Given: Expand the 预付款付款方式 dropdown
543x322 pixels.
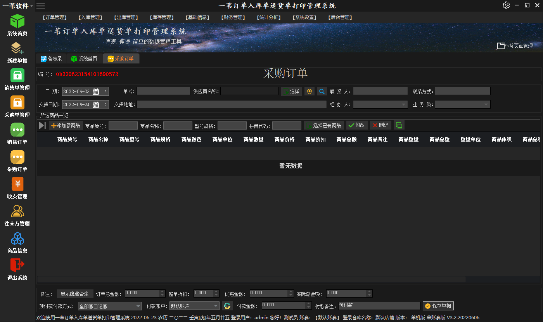Looking at the screenshot, I should click(x=138, y=306).
